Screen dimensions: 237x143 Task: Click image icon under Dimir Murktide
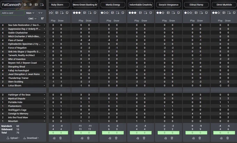coord(224,13)
